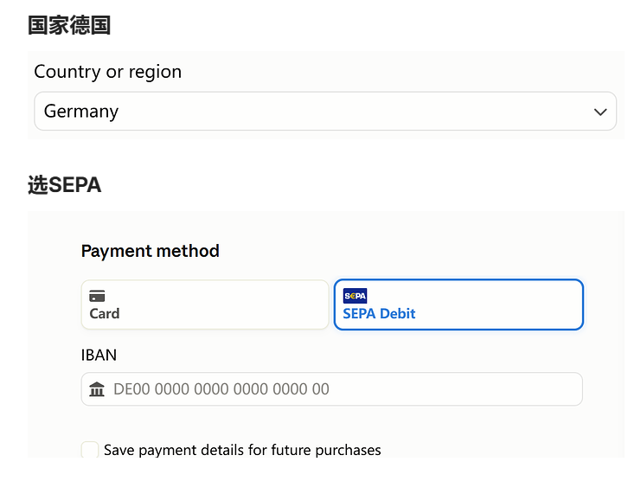The width and height of the screenshot is (628, 481).
Task: Open the Country or region dropdown showing Germany
Action: 325,111
